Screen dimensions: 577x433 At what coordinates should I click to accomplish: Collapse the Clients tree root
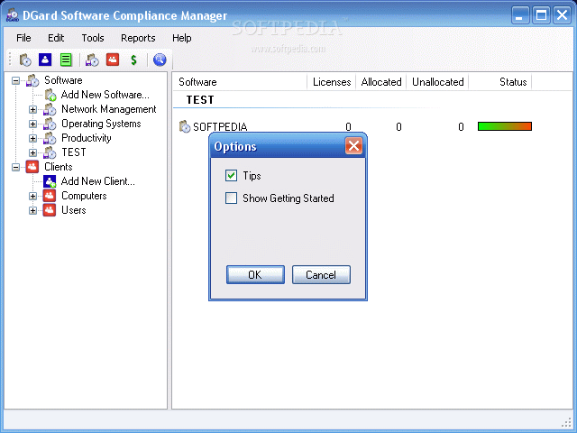coord(16,167)
